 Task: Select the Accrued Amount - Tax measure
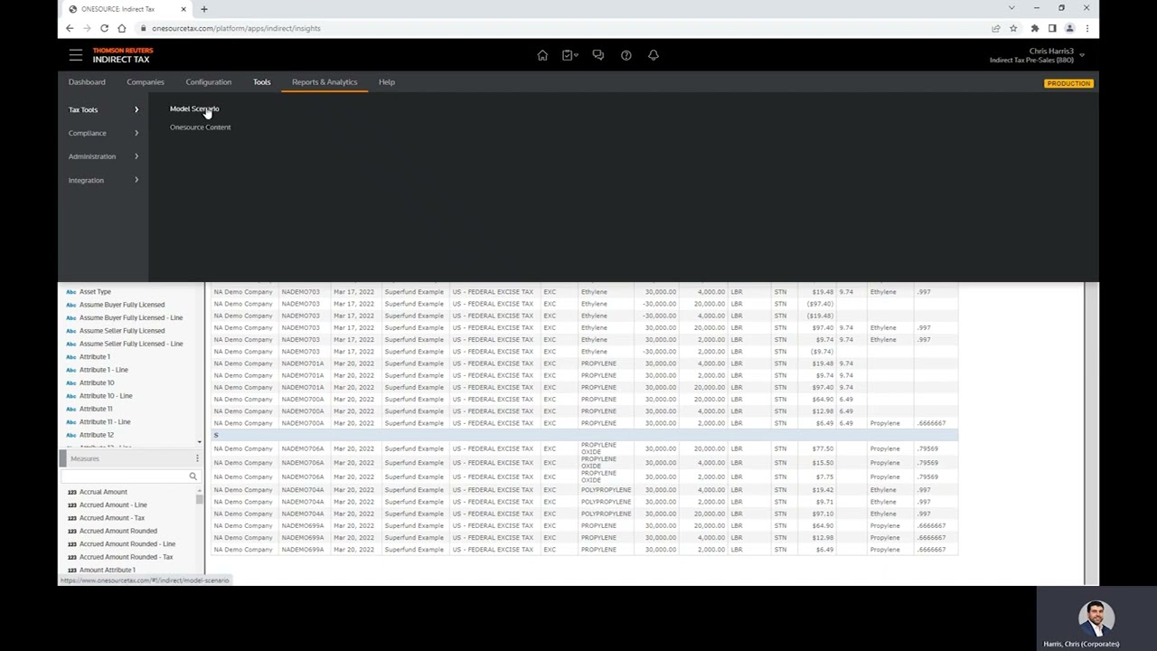(x=112, y=518)
